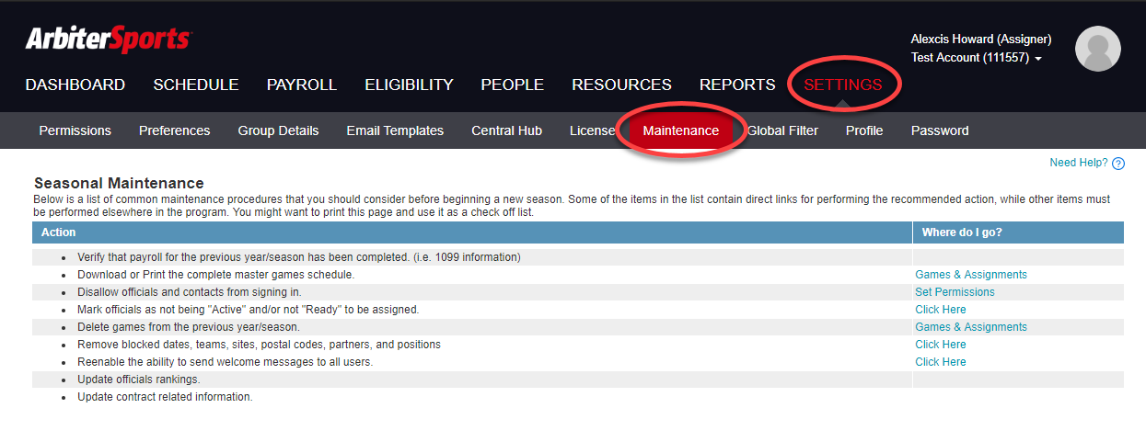Screen dimensions: 1146x442
Task: Open the user profile avatar
Action: coord(1098,49)
